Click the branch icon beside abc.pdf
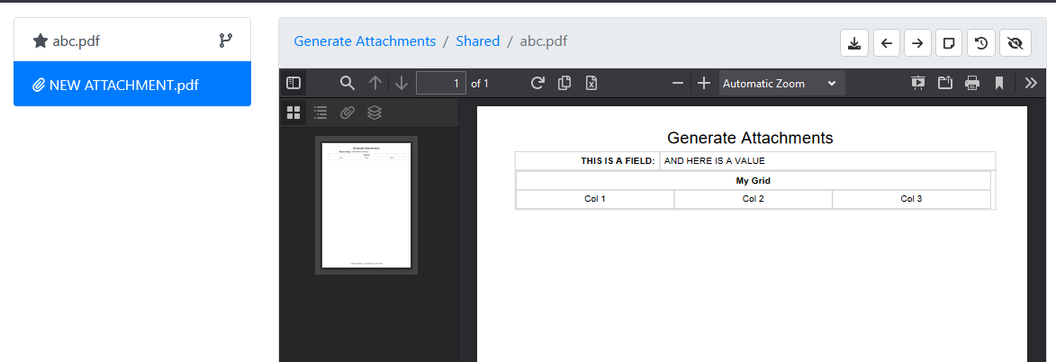Viewport: 1056px width, 362px height. coord(226,41)
